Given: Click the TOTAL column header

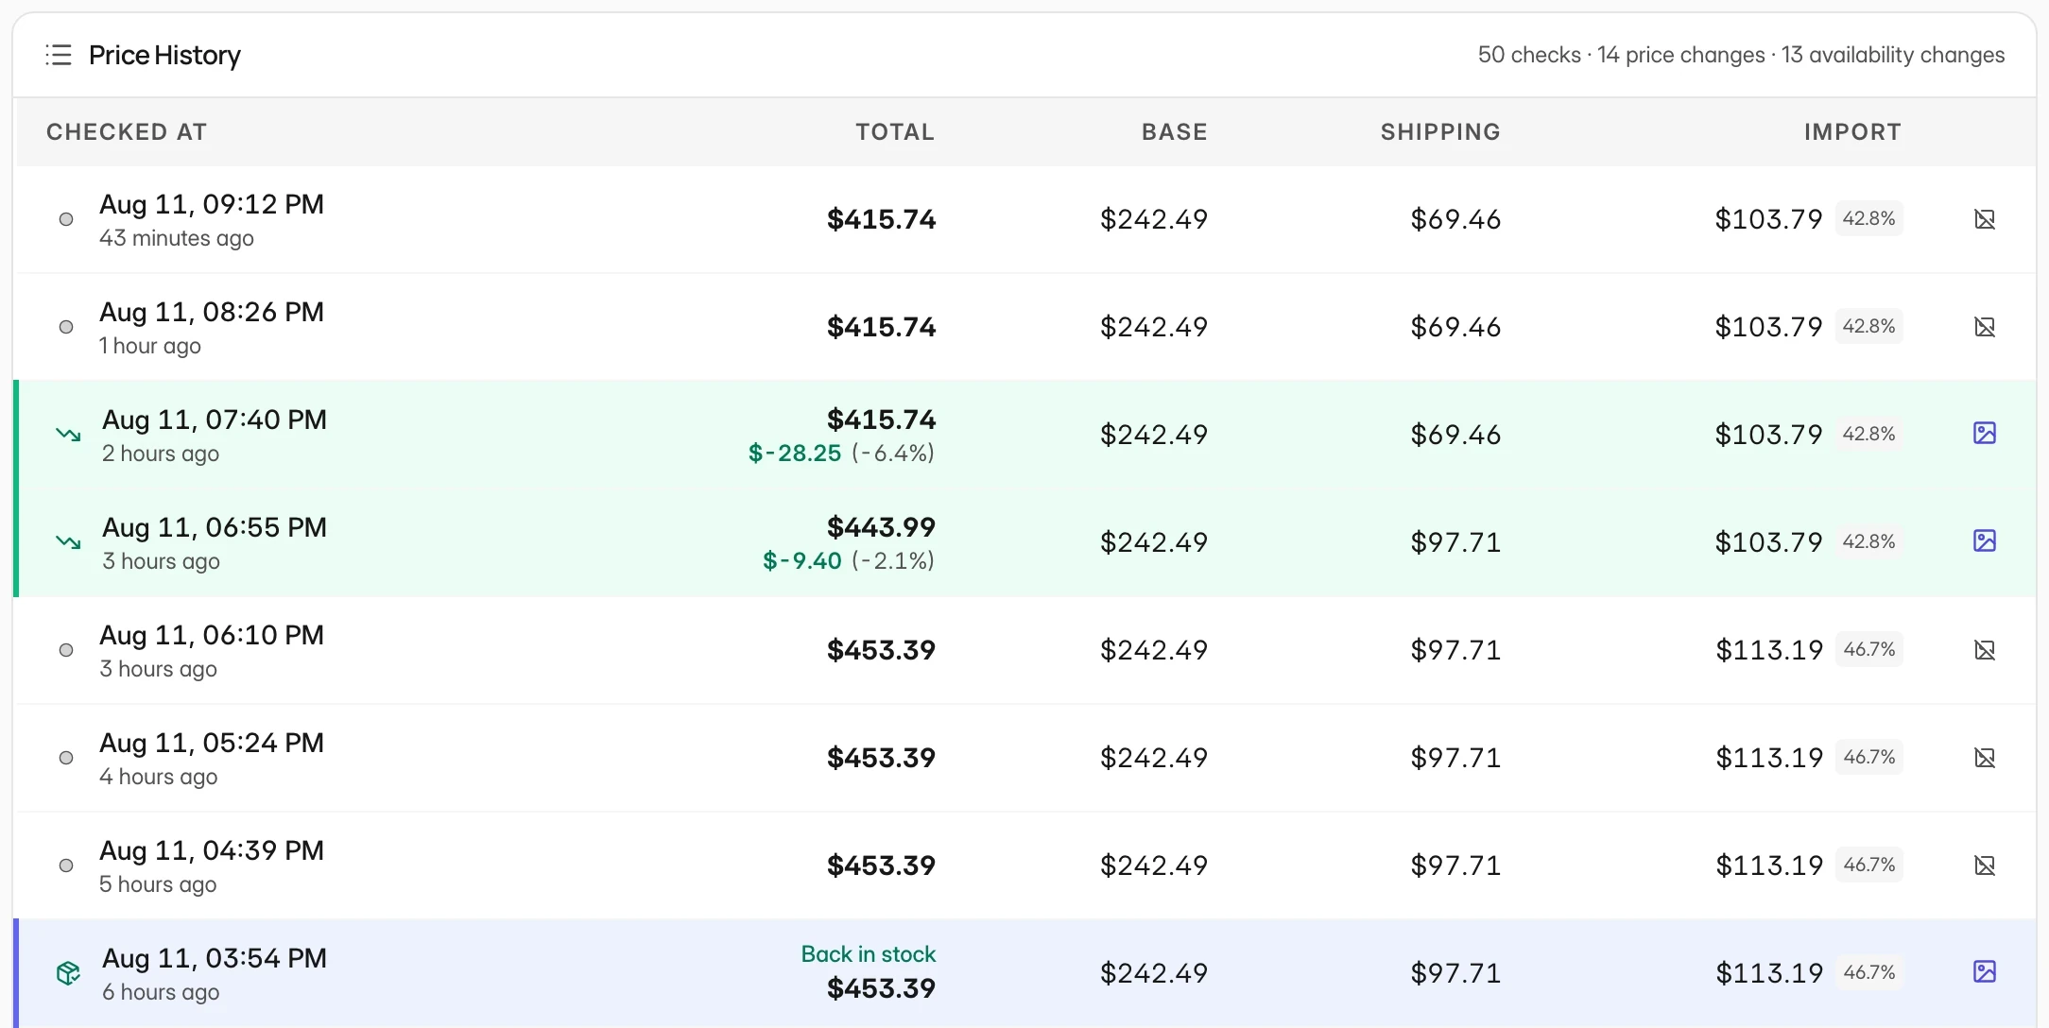Looking at the screenshot, I should click(x=895, y=132).
